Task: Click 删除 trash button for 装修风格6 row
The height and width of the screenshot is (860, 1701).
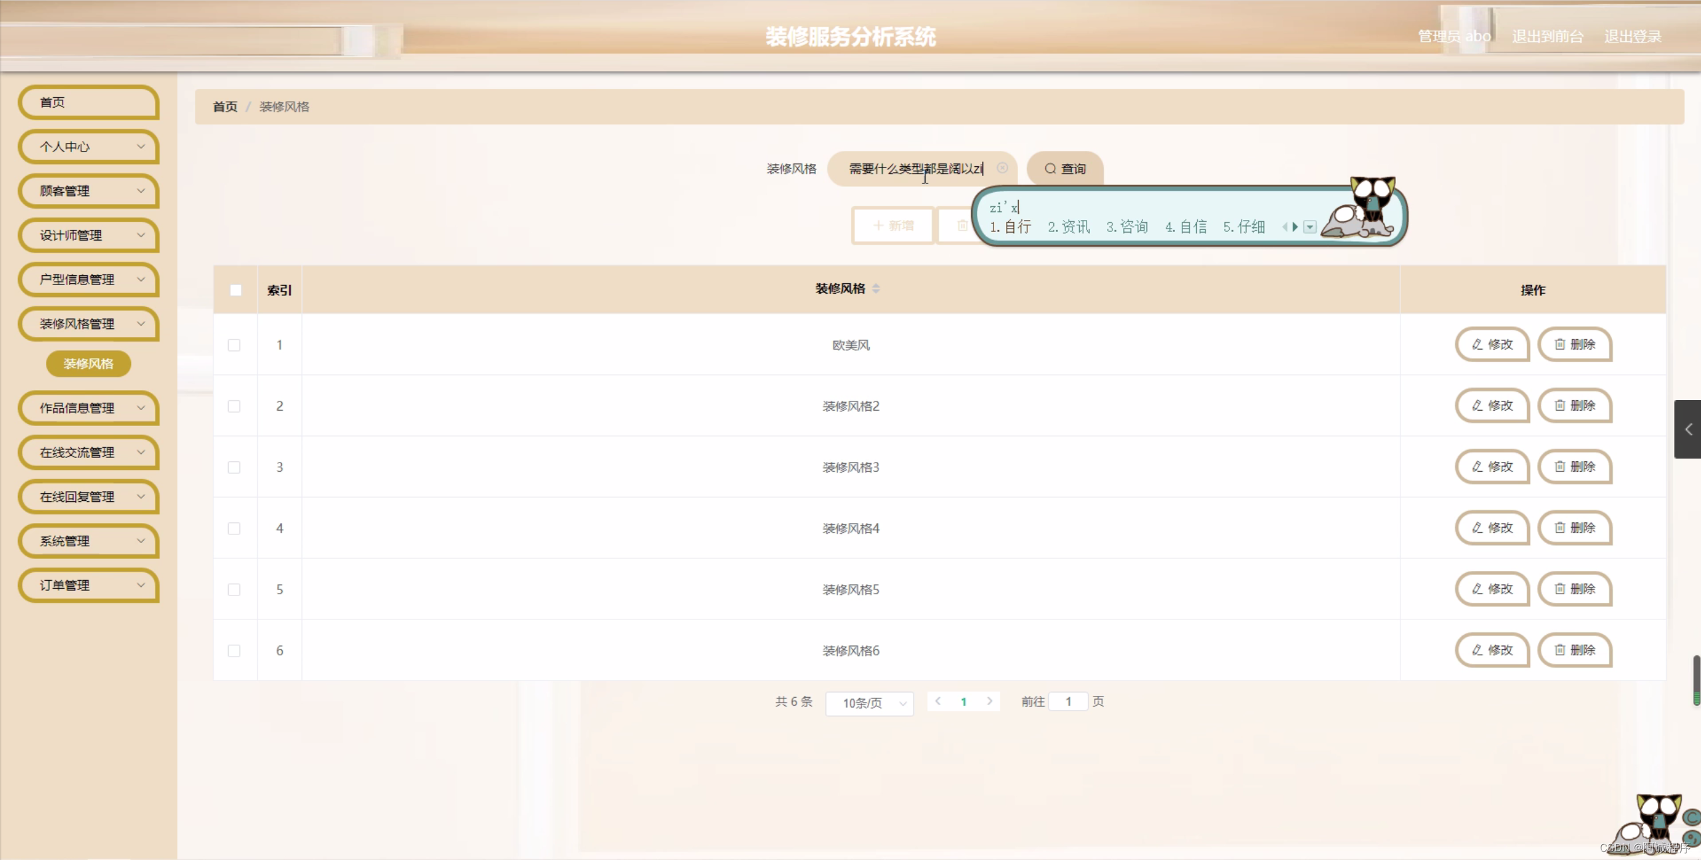Action: click(x=1574, y=650)
